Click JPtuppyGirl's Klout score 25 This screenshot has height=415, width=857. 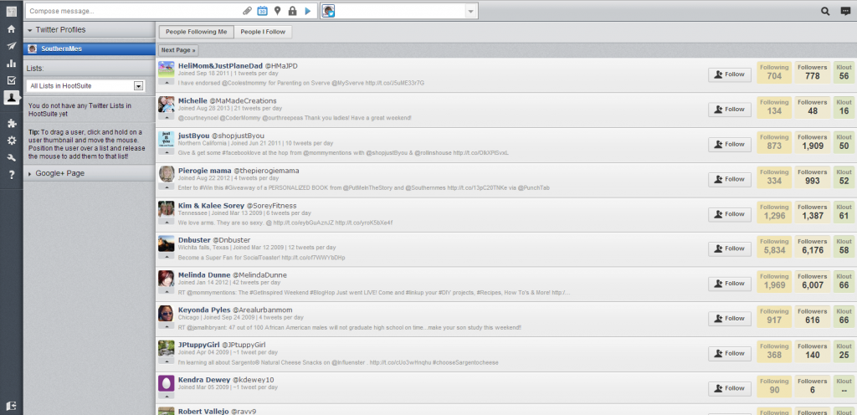click(844, 353)
